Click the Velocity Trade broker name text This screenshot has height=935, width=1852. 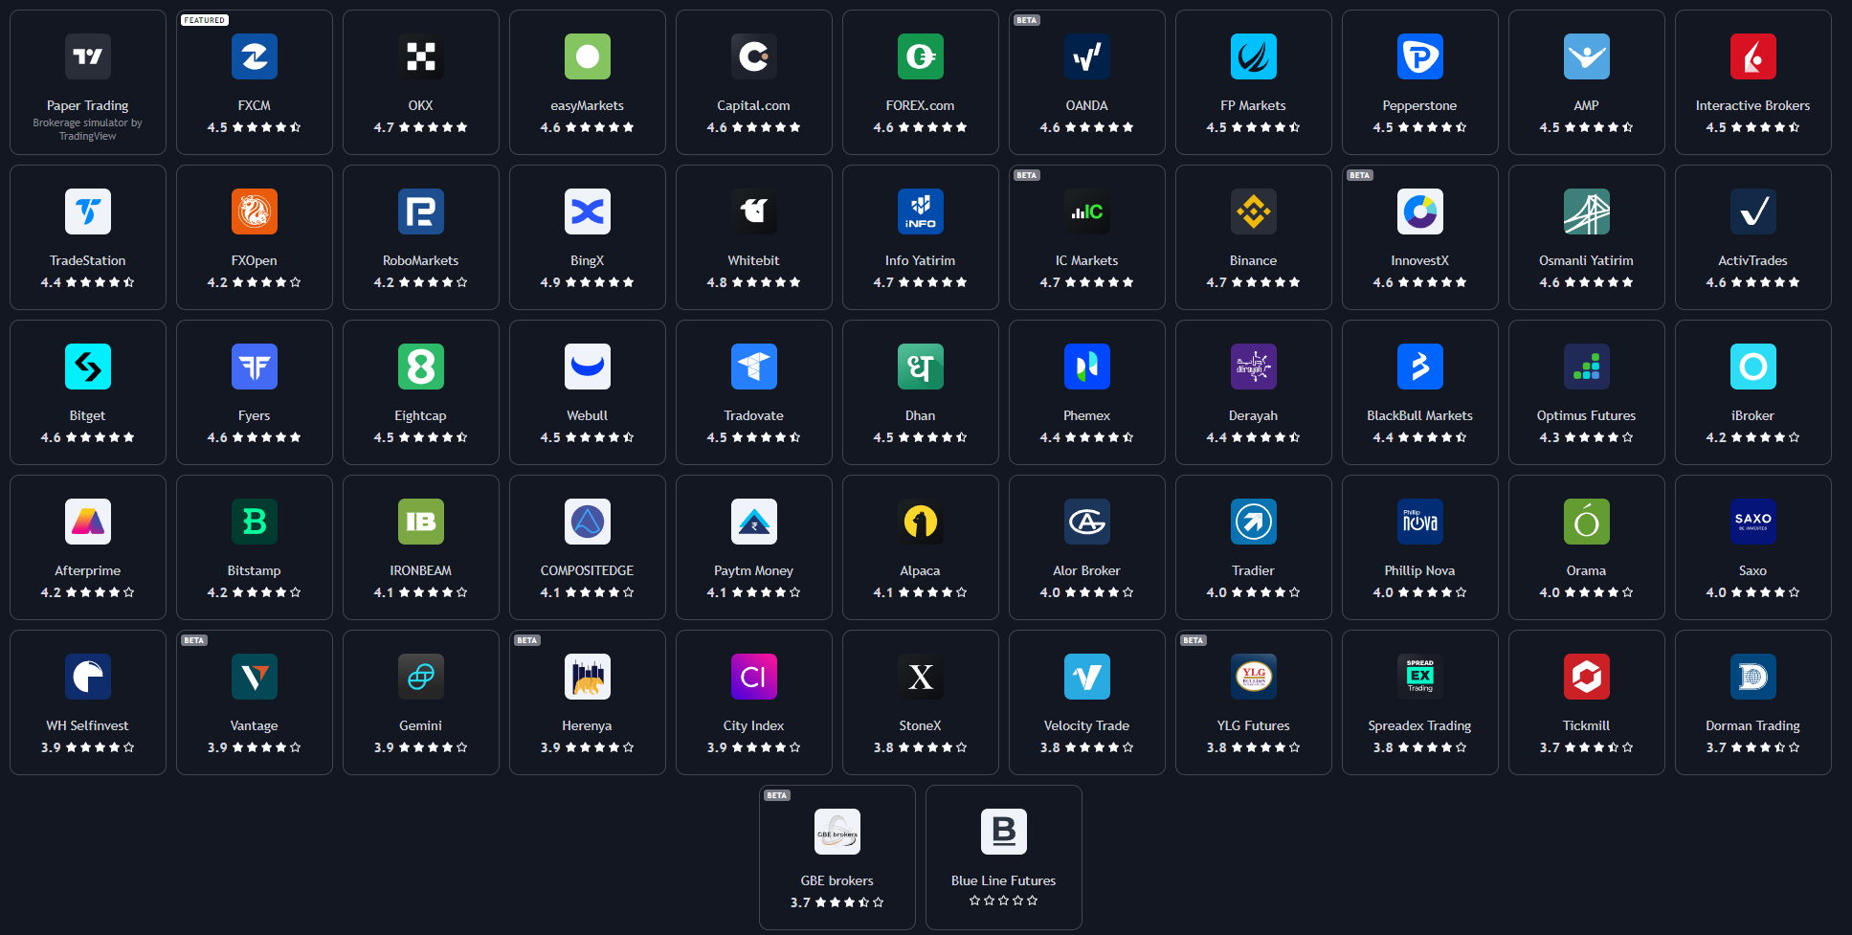1087,726
